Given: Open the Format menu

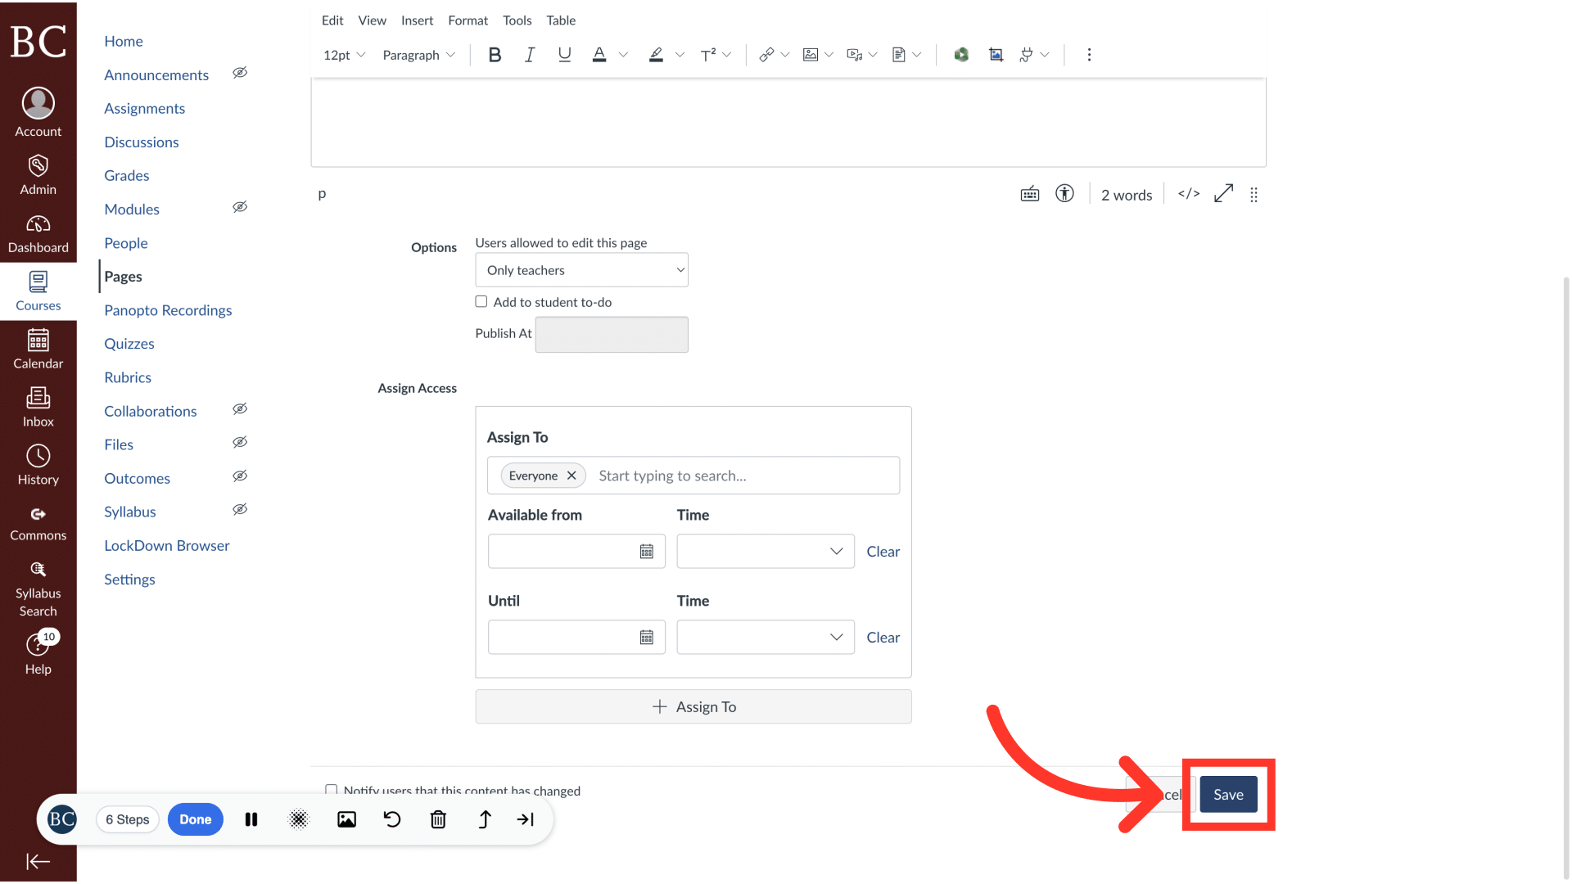Looking at the screenshot, I should point(468,20).
